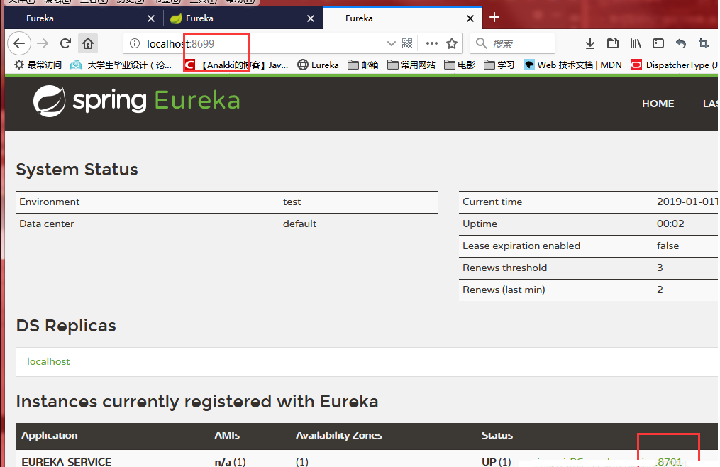Close the first Eureka tab
720x467 pixels.
click(x=150, y=18)
